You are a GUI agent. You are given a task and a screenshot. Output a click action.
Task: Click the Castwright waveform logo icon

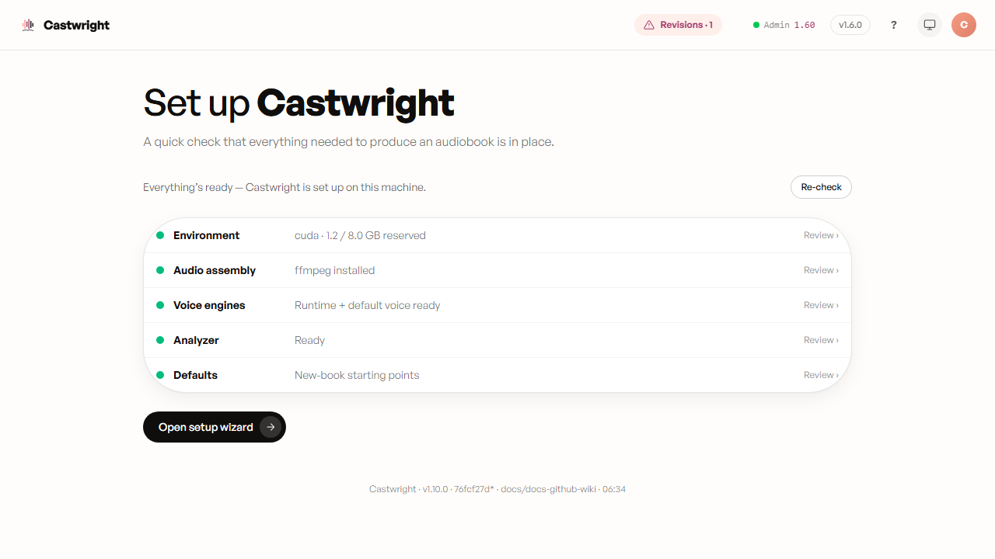click(28, 25)
